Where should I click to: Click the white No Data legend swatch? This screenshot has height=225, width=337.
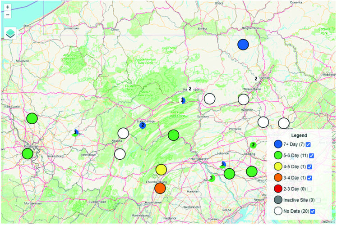[x=278, y=211]
